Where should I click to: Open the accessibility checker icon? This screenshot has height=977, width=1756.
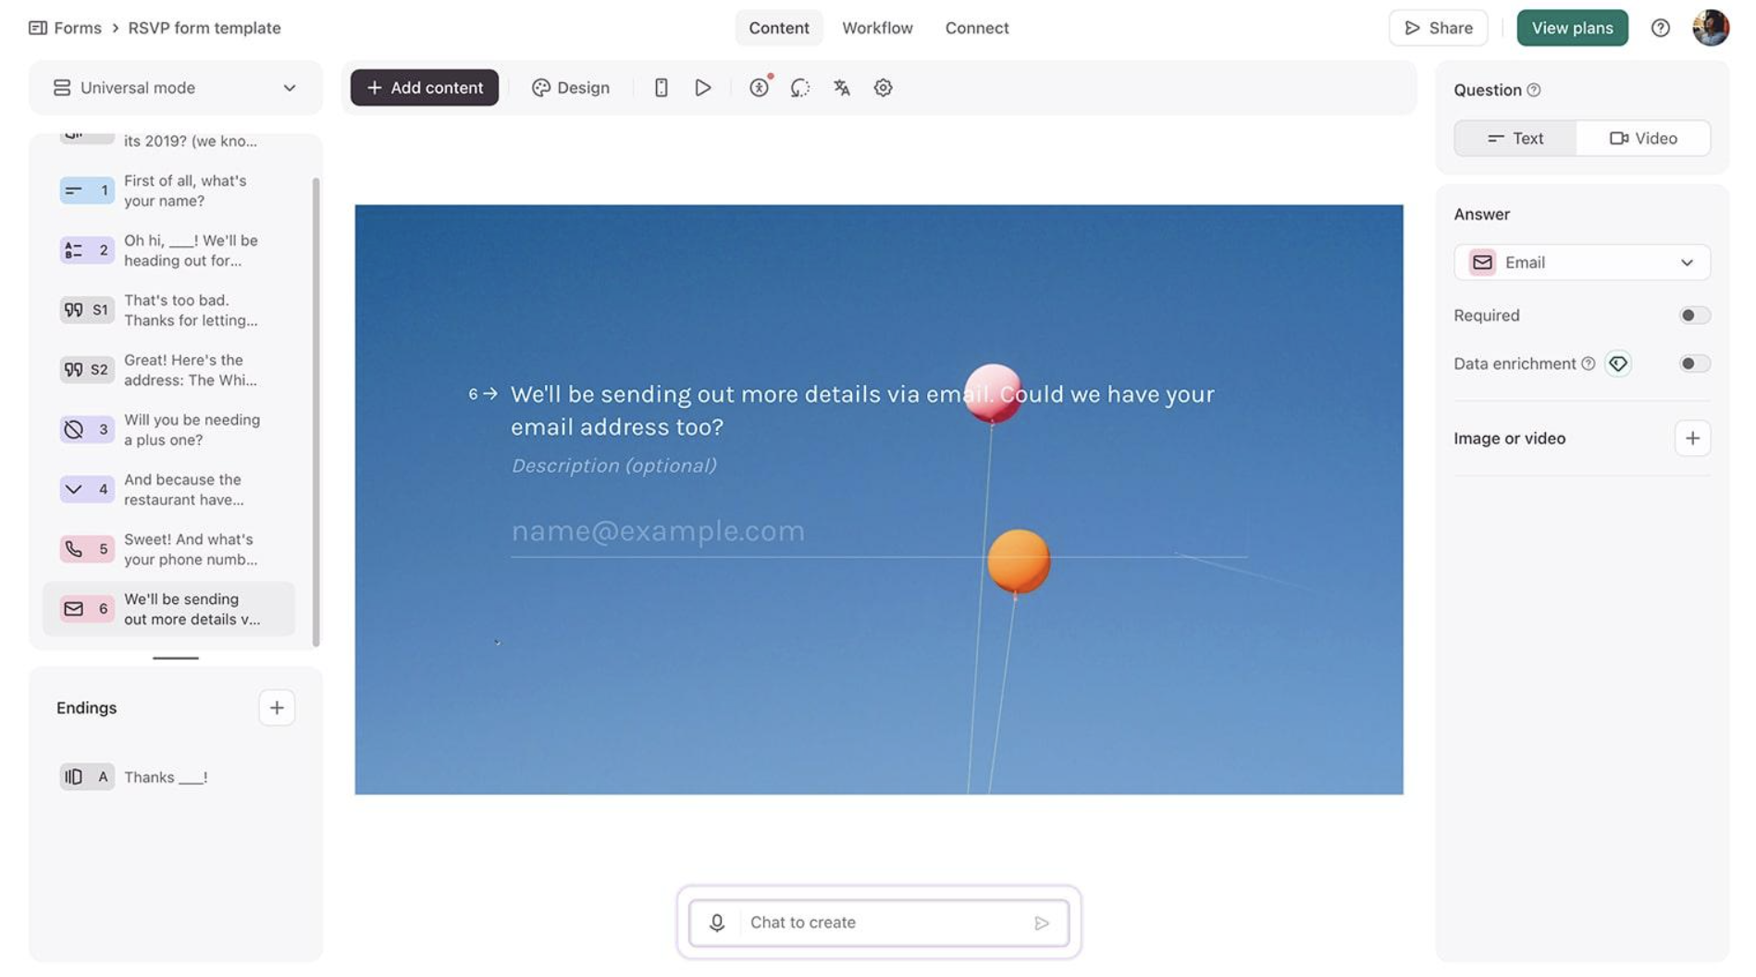pos(759,88)
